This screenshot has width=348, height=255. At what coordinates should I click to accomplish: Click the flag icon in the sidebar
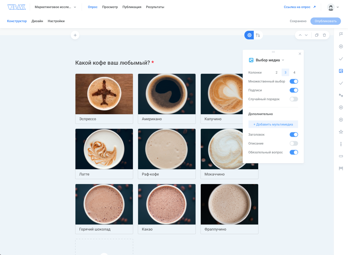coord(341,34)
